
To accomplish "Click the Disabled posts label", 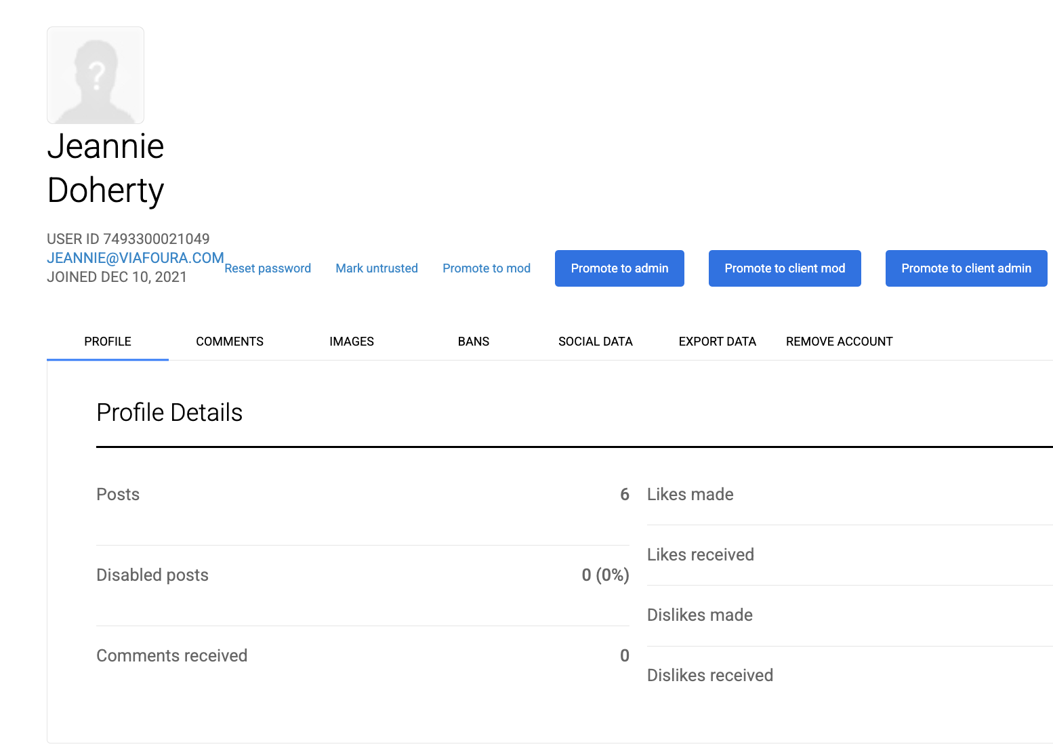I will (152, 575).
